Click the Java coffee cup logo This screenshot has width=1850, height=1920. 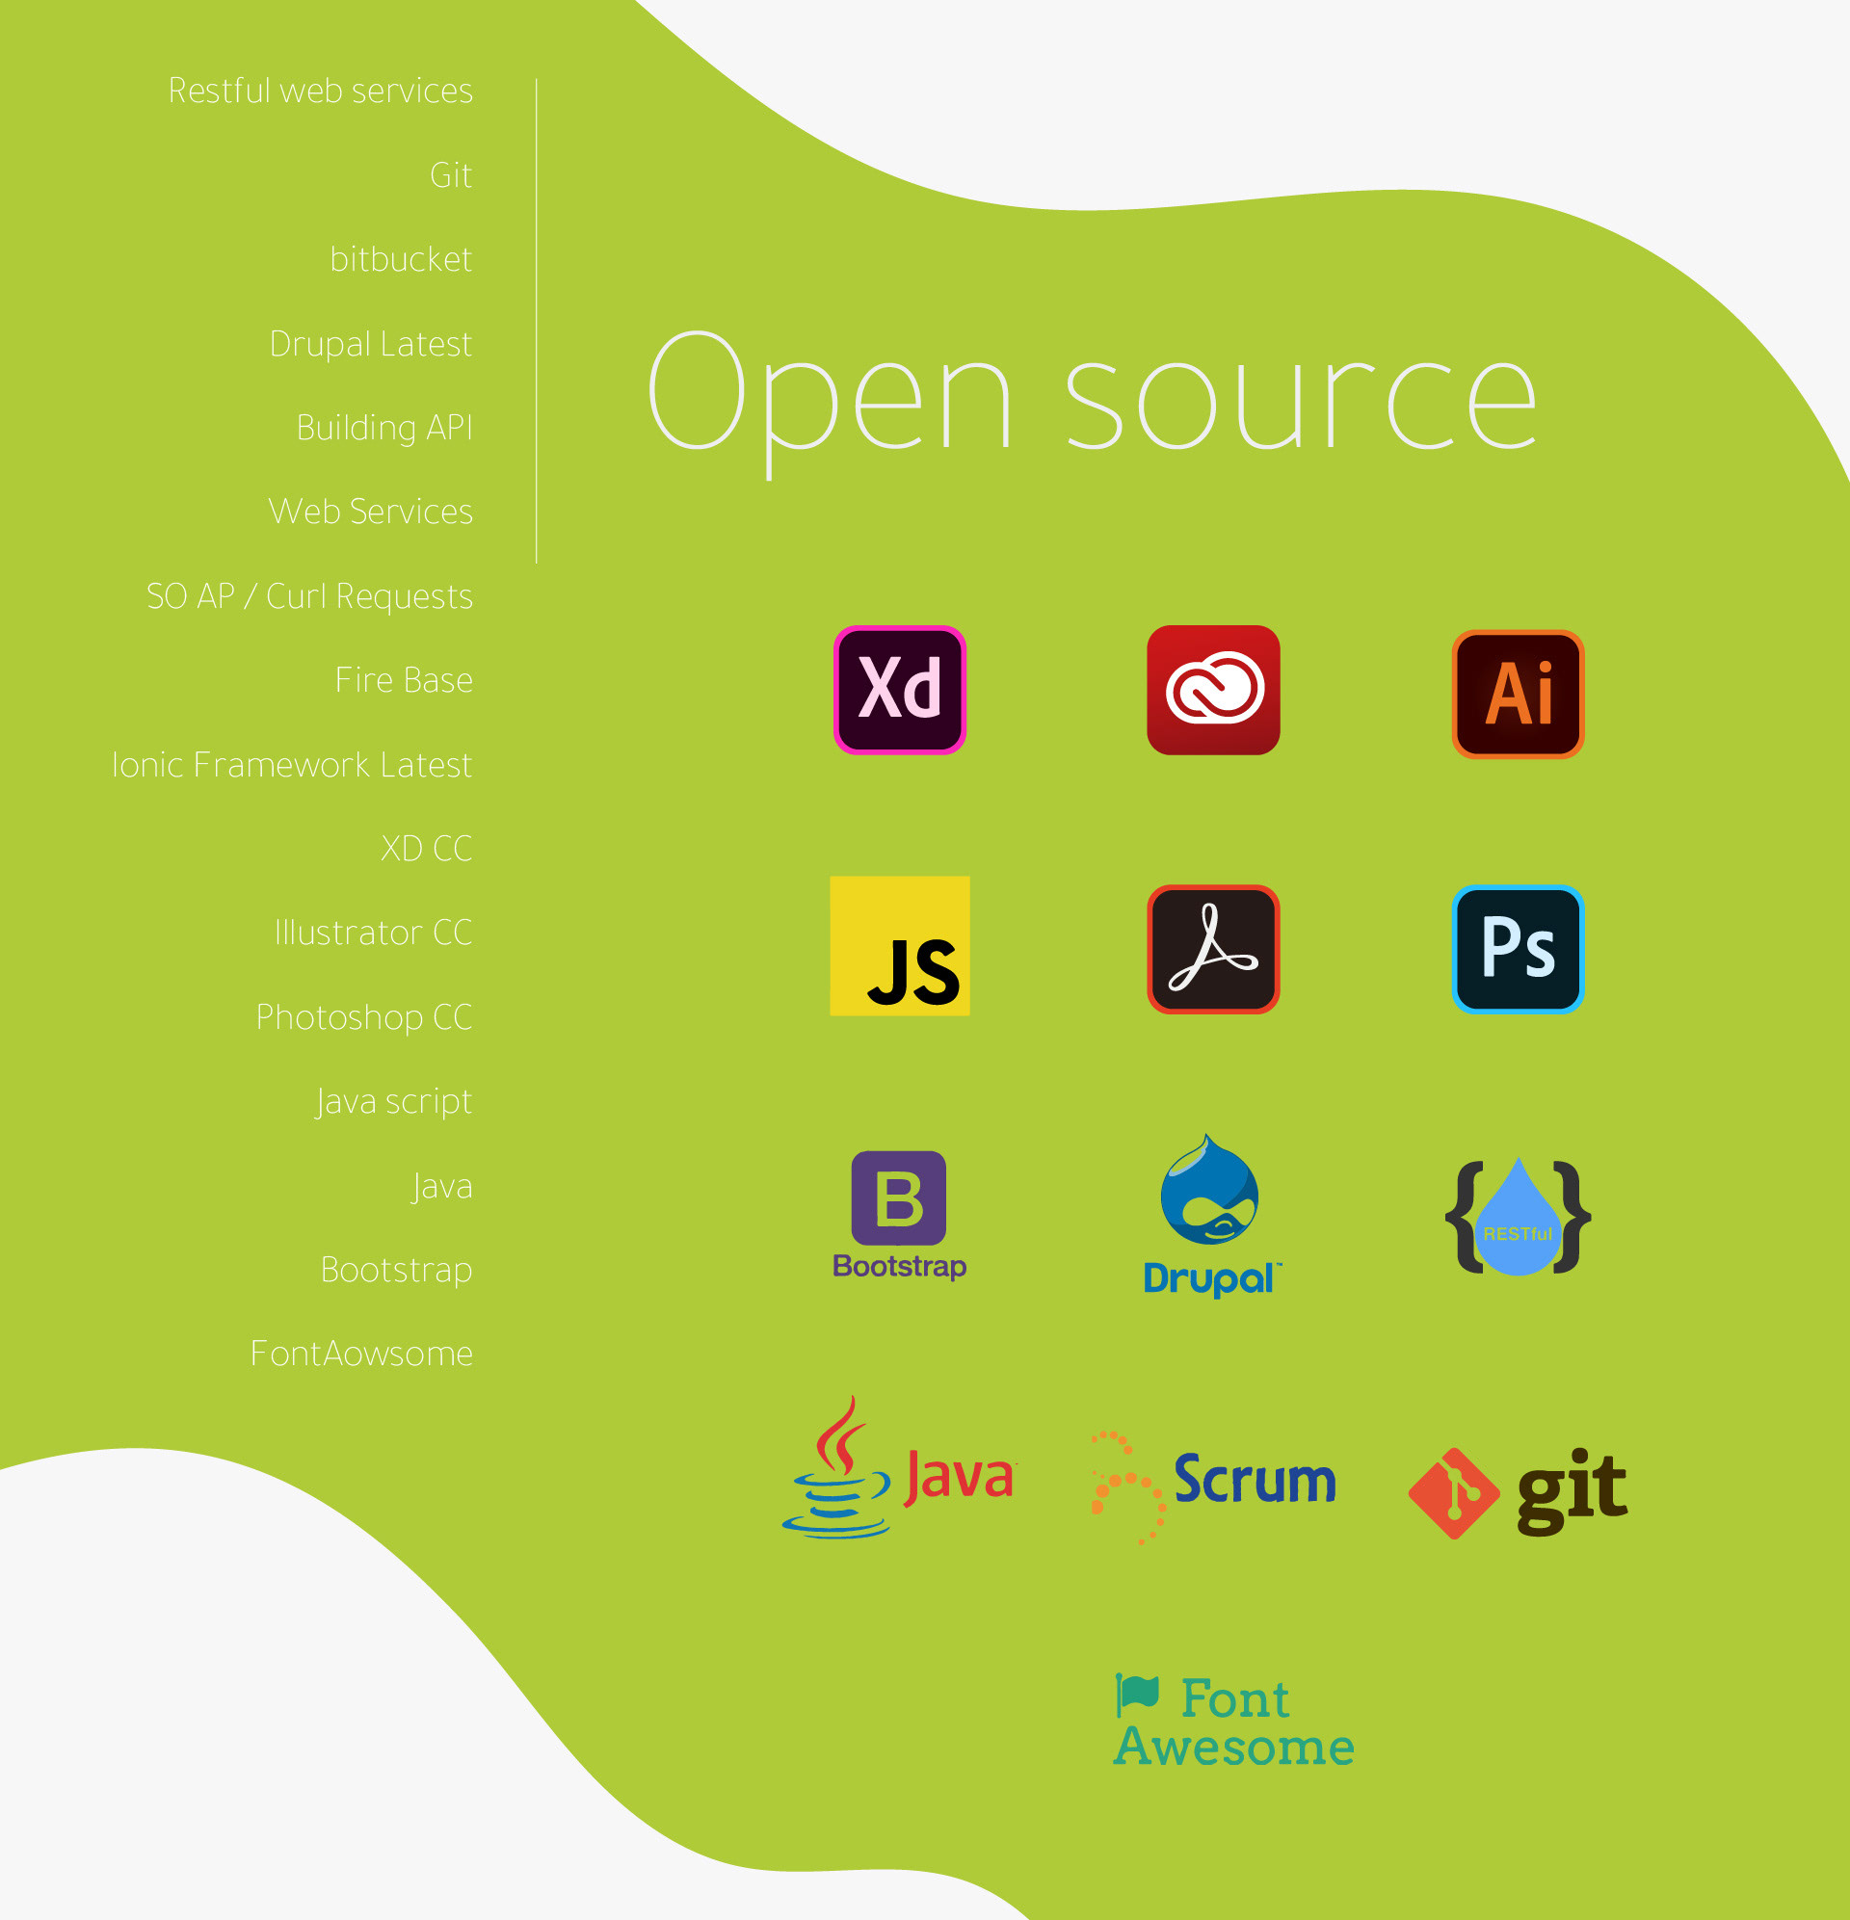(900, 1467)
